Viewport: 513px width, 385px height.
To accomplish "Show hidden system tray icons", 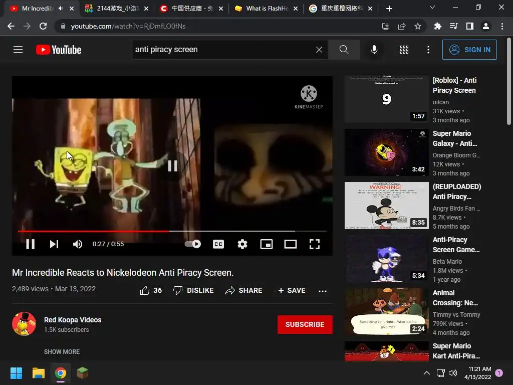I will [x=427, y=373].
